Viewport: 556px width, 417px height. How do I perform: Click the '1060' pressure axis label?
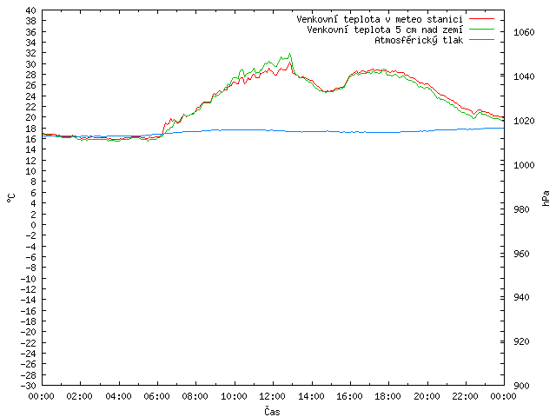pyautogui.click(x=524, y=33)
